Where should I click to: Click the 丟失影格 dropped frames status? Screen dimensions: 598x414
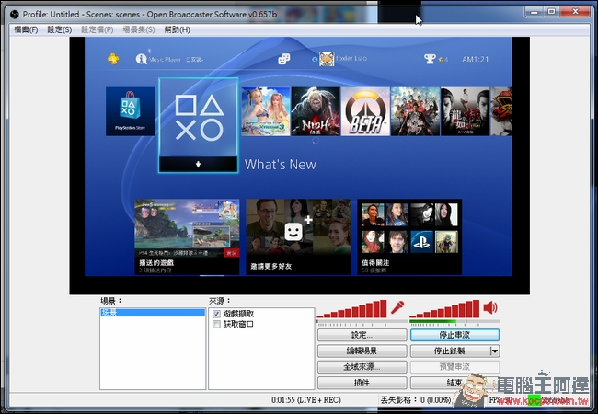click(416, 400)
